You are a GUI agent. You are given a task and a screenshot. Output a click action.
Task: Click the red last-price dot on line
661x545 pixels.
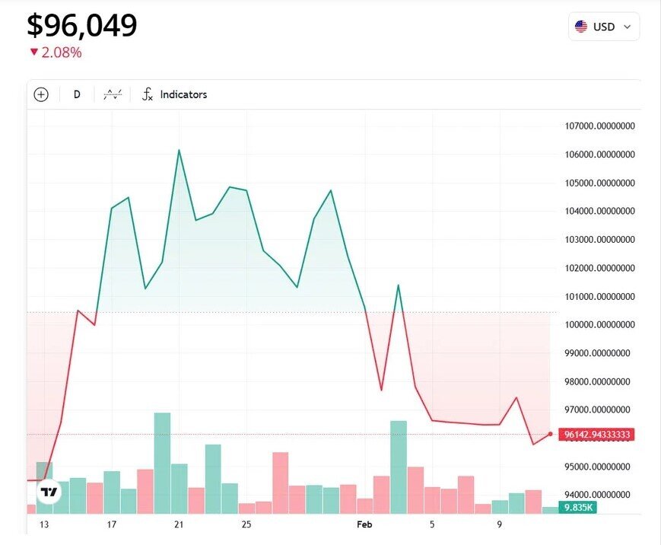(550, 434)
